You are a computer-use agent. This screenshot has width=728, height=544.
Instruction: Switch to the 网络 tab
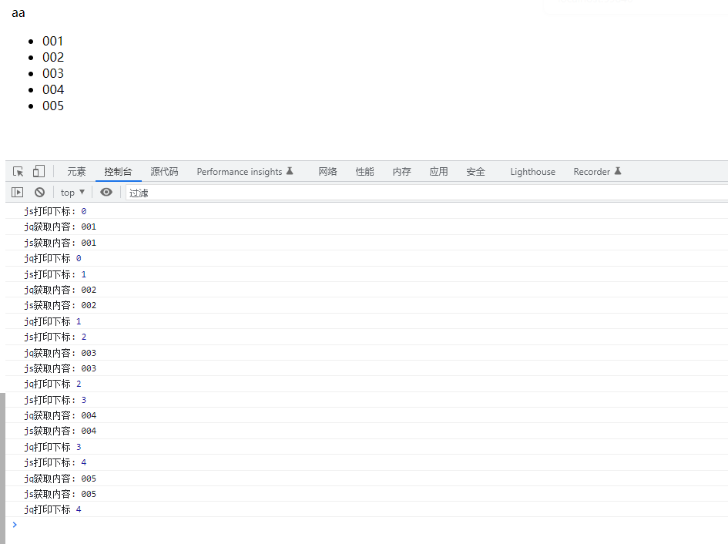pos(327,172)
